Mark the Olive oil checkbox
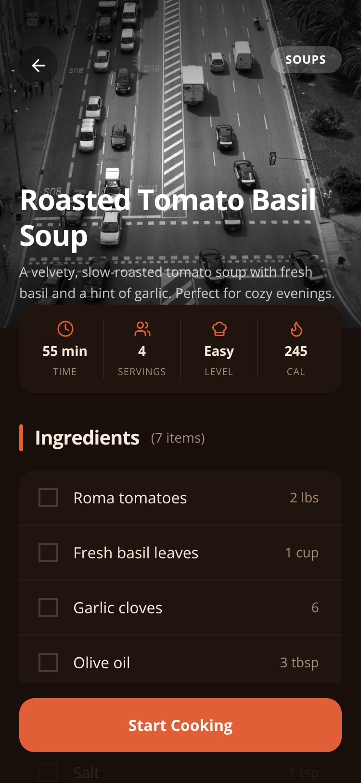Screen dimensions: 361x783 48,662
